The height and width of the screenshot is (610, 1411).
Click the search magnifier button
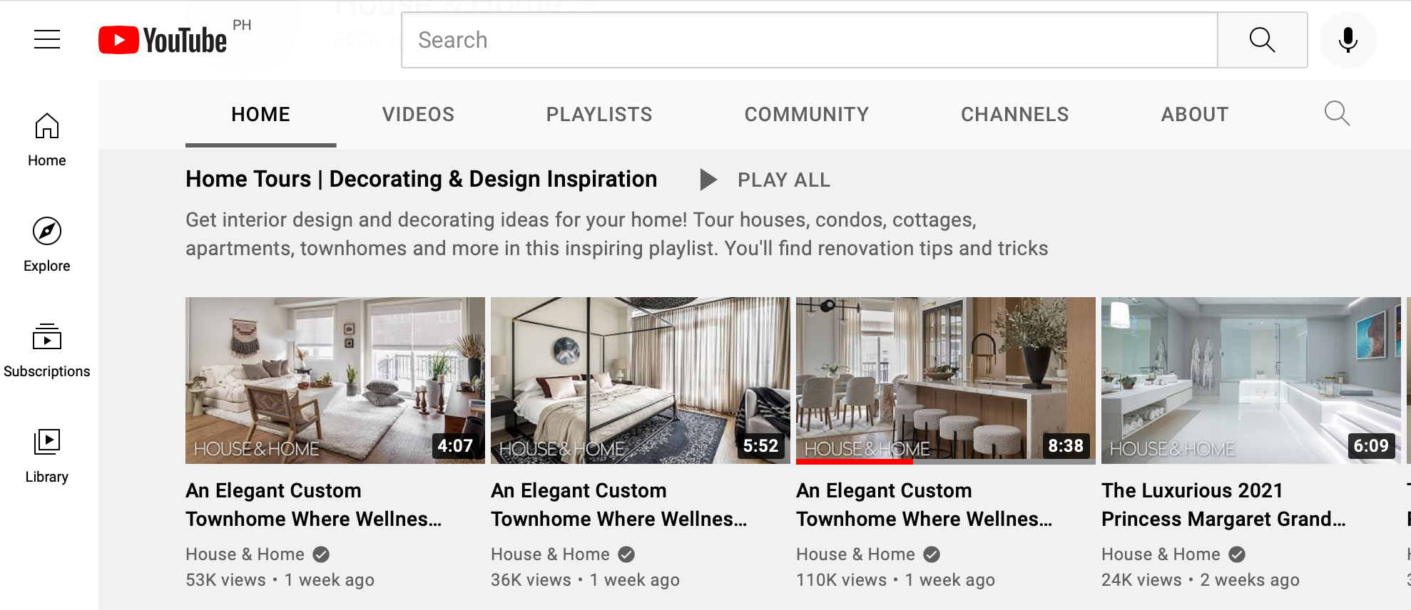[x=1261, y=40]
